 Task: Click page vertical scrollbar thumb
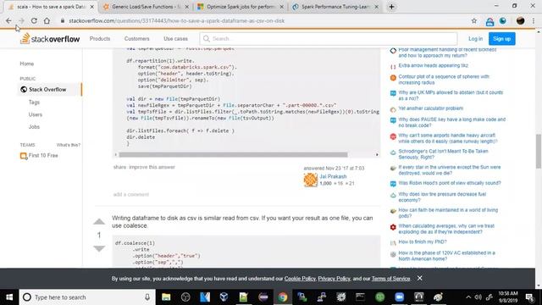(x=539, y=151)
